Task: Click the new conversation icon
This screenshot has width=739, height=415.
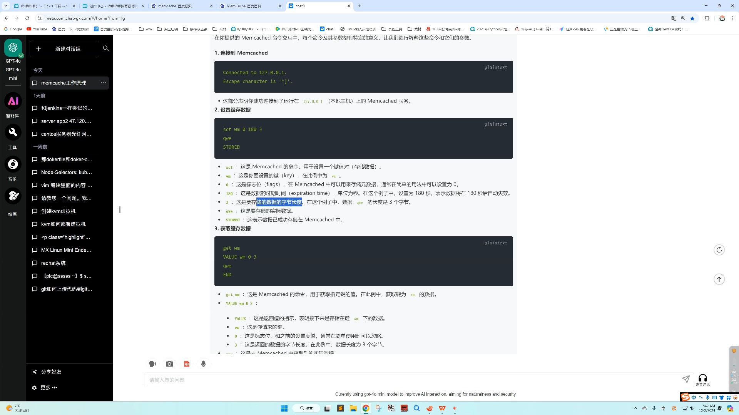Action: pos(38,48)
